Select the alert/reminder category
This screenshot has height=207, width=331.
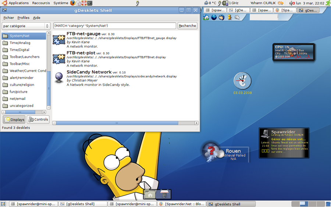pos(24,78)
